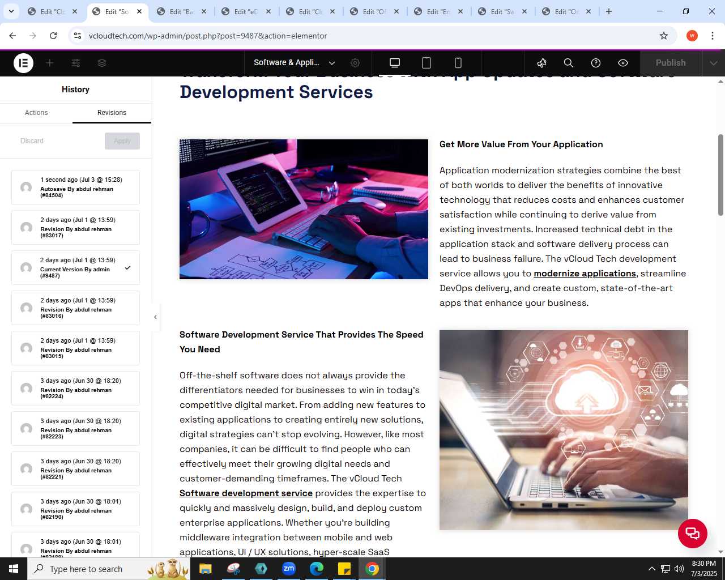The width and height of the screenshot is (725, 580).
Task: Open the Publish options arrow
Action: [x=713, y=63]
